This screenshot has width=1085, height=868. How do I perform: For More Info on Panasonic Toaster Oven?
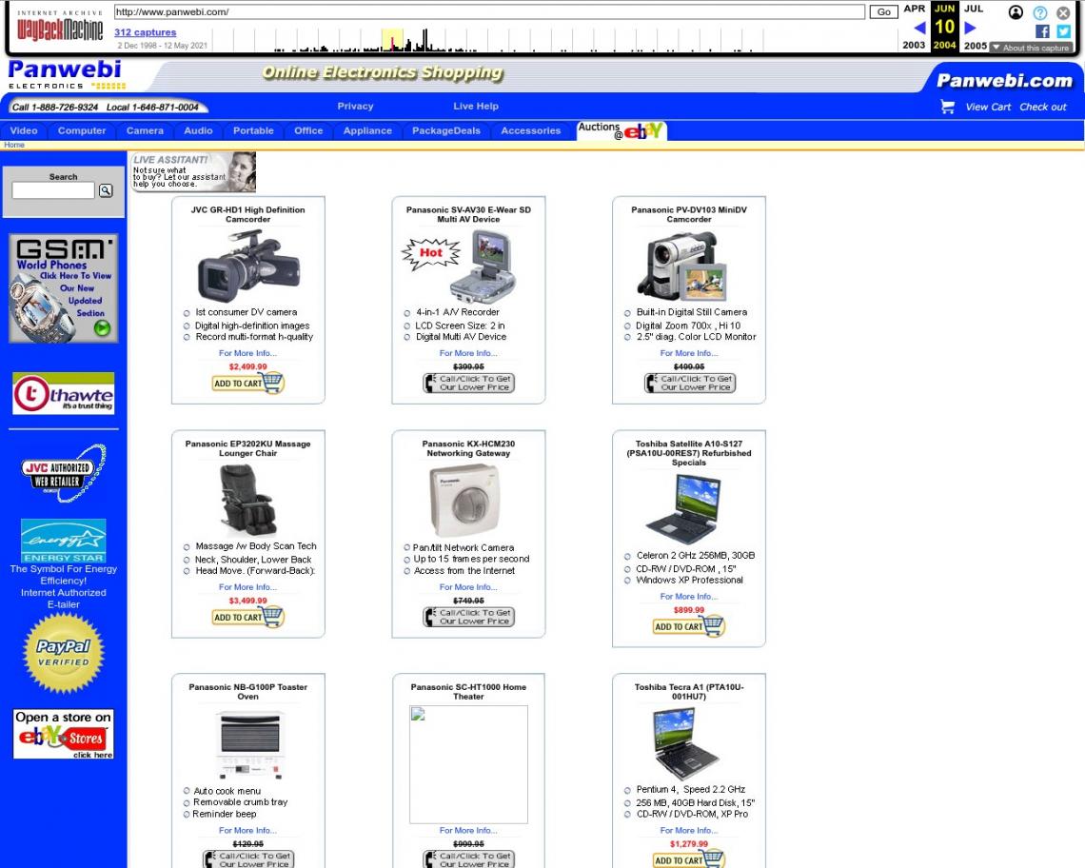tap(247, 830)
